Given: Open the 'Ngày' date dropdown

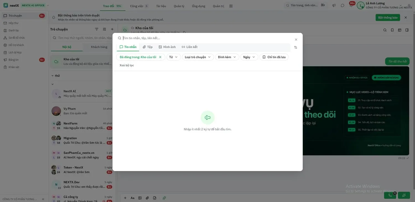Looking at the screenshot, I should (249, 57).
